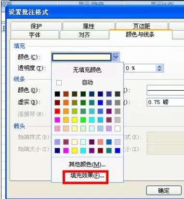Pick the Orange color swatch

coord(66,102)
